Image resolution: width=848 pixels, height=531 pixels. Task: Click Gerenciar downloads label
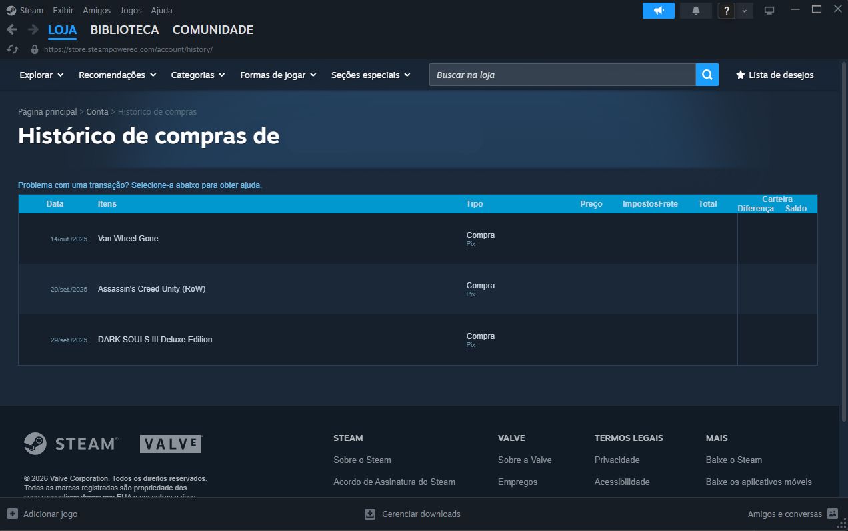pyautogui.click(x=421, y=514)
